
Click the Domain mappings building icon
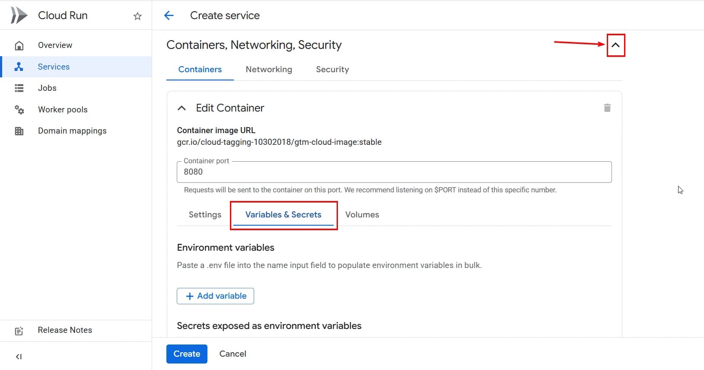click(19, 131)
